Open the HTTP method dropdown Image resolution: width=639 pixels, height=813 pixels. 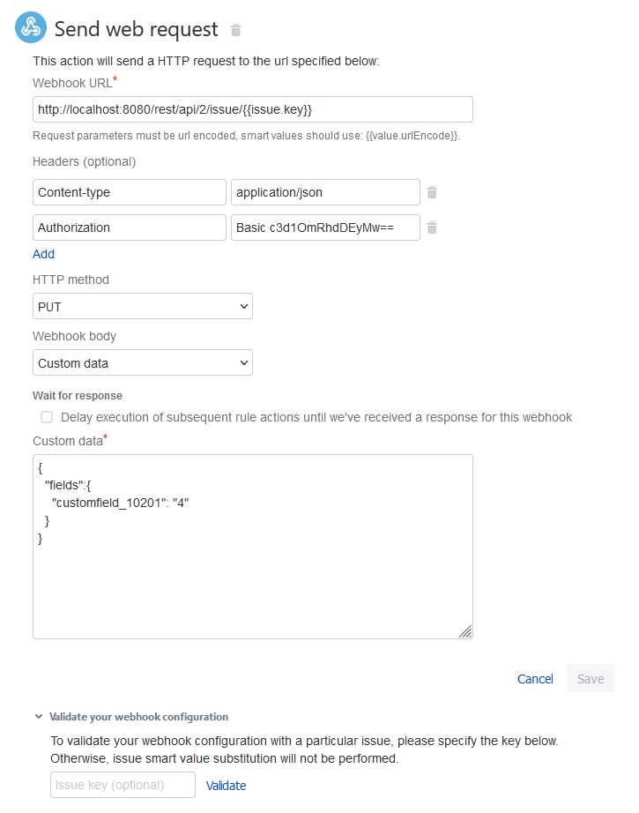143,306
